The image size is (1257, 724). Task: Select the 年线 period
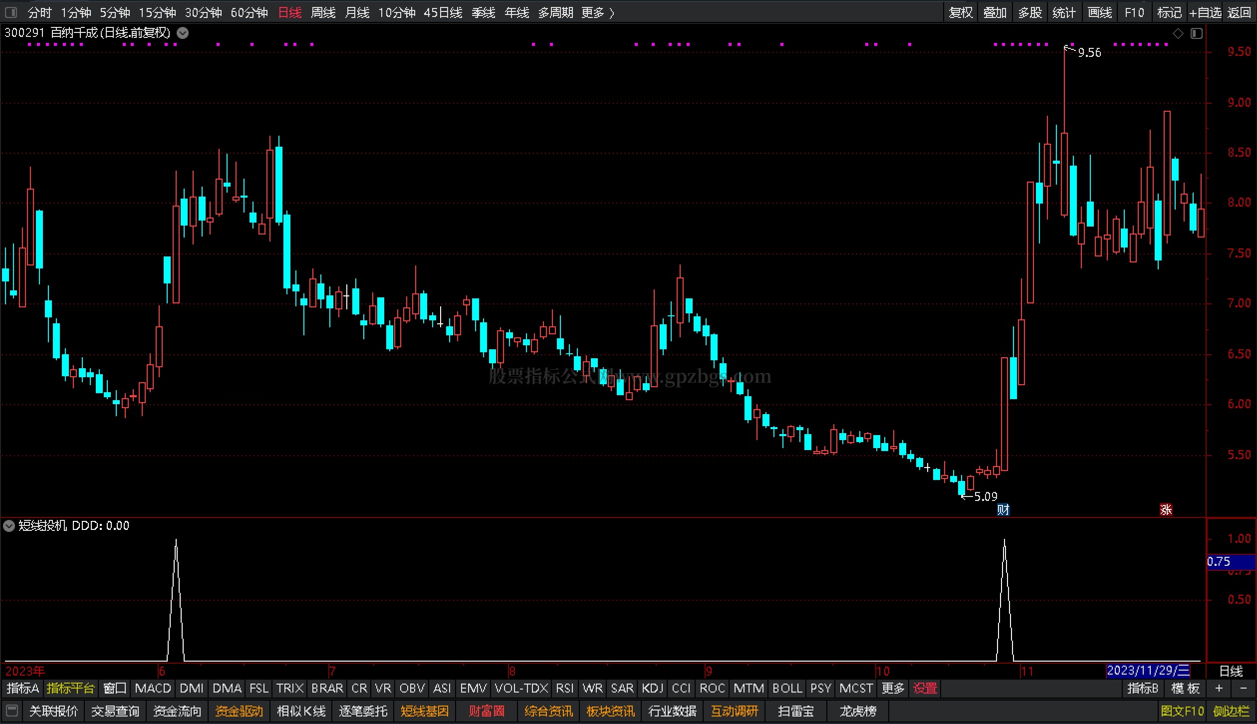pyautogui.click(x=517, y=12)
